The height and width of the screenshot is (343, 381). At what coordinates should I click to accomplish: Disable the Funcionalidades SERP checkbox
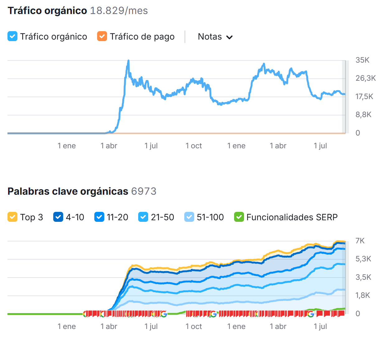[x=239, y=217]
